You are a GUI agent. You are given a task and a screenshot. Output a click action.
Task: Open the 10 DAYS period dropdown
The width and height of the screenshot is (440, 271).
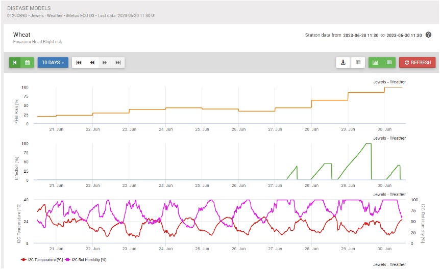[53, 63]
